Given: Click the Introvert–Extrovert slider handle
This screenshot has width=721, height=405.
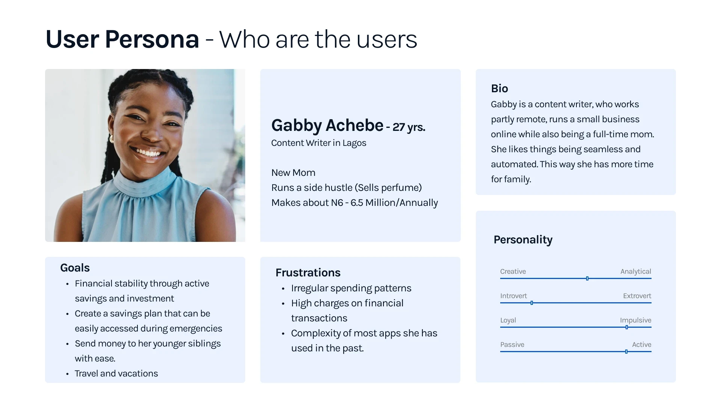Looking at the screenshot, I should [532, 303].
